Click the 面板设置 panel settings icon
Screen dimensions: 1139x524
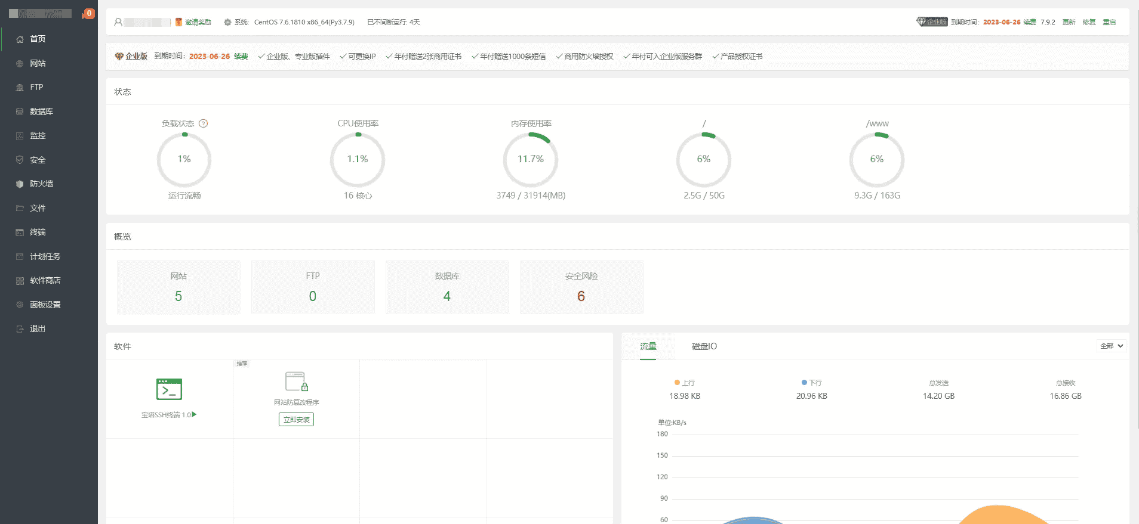tap(20, 305)
